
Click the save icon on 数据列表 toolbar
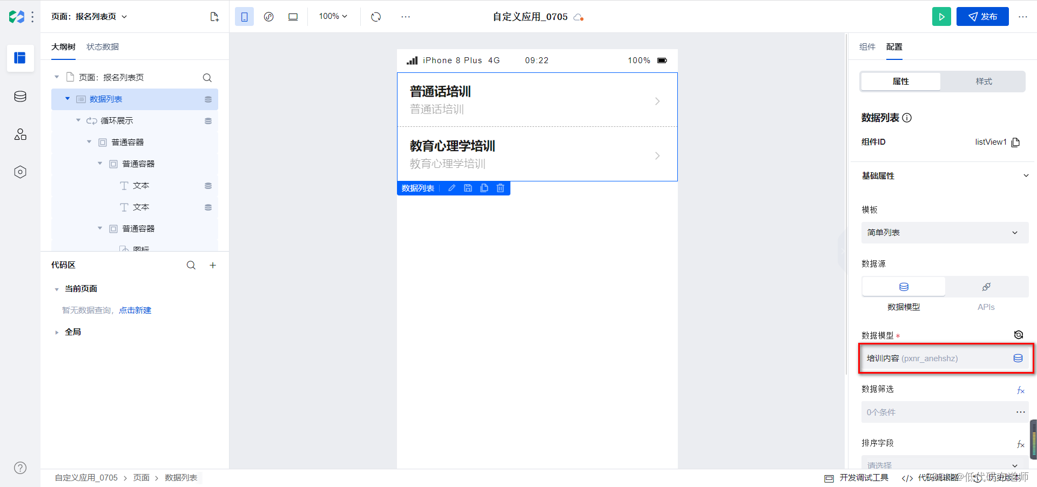pos(468,188)
